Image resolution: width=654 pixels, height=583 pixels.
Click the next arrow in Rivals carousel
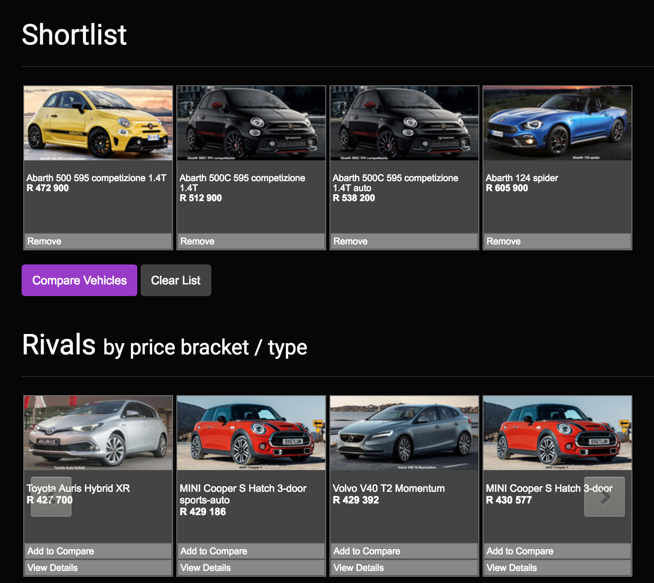point(604,497)
